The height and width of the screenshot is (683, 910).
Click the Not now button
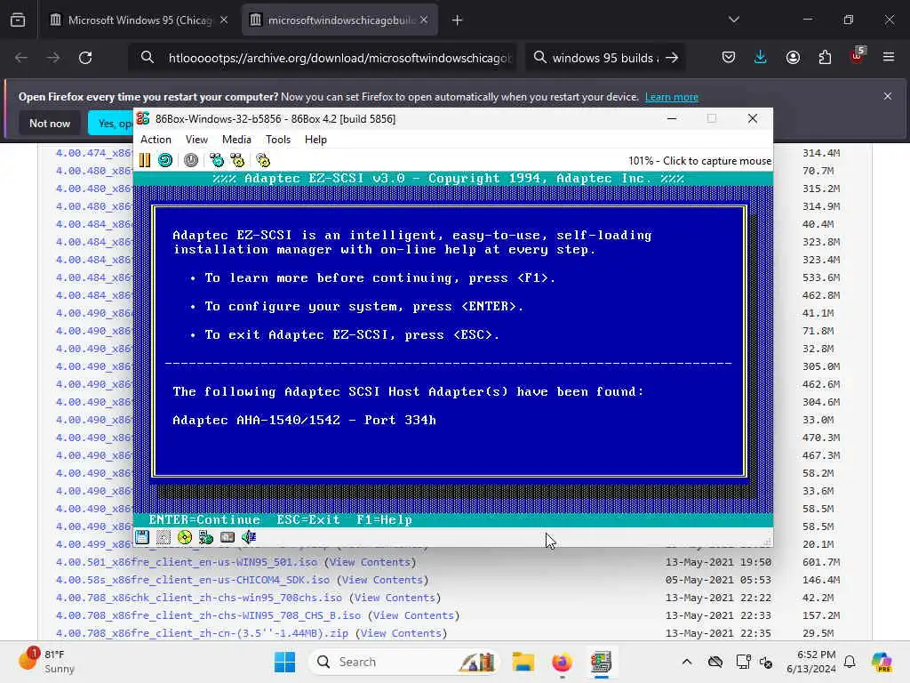[50, 123]
